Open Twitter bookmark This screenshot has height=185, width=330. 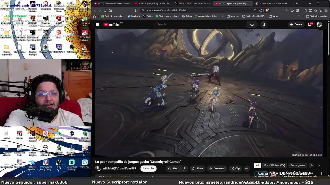tap(148, 16)
